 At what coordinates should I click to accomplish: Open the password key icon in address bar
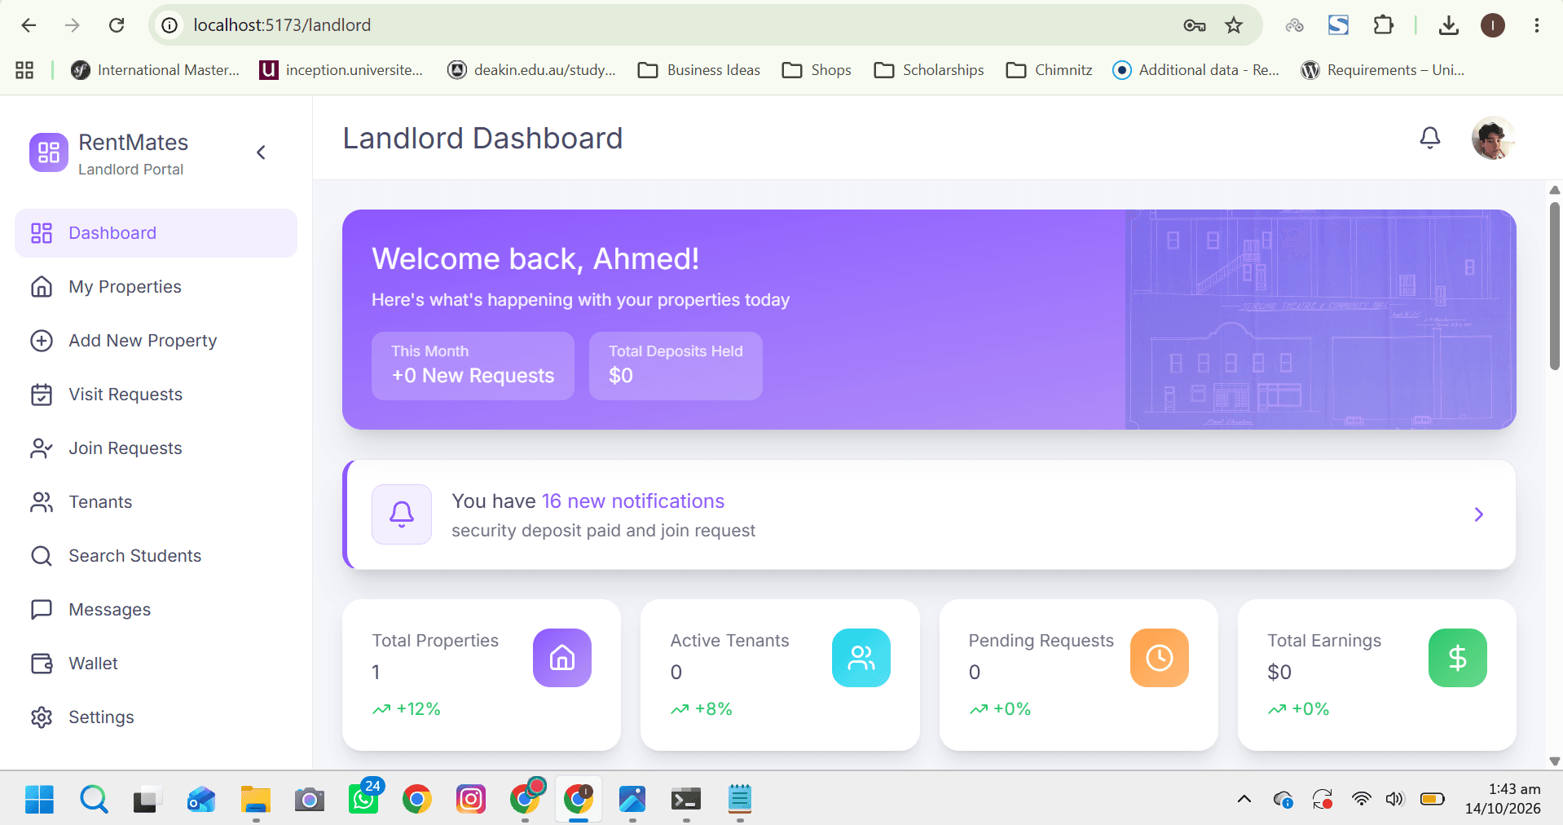pyautogui.click(x=1195, y=25)
